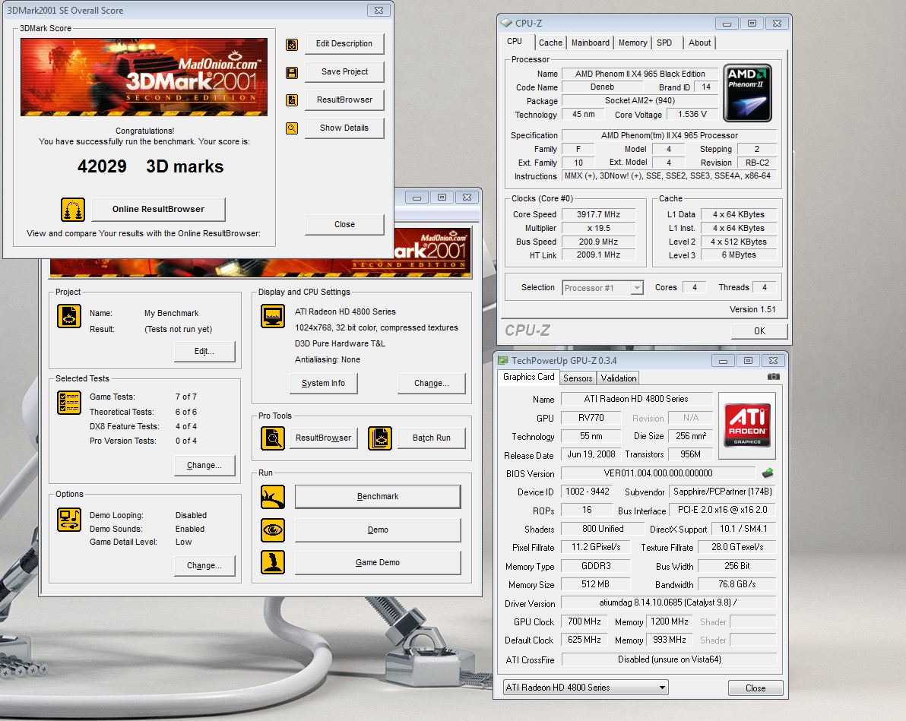Click the 42029 3D marks score text
Viewport: 906px width, 721px height.
[x=150, y=166]
